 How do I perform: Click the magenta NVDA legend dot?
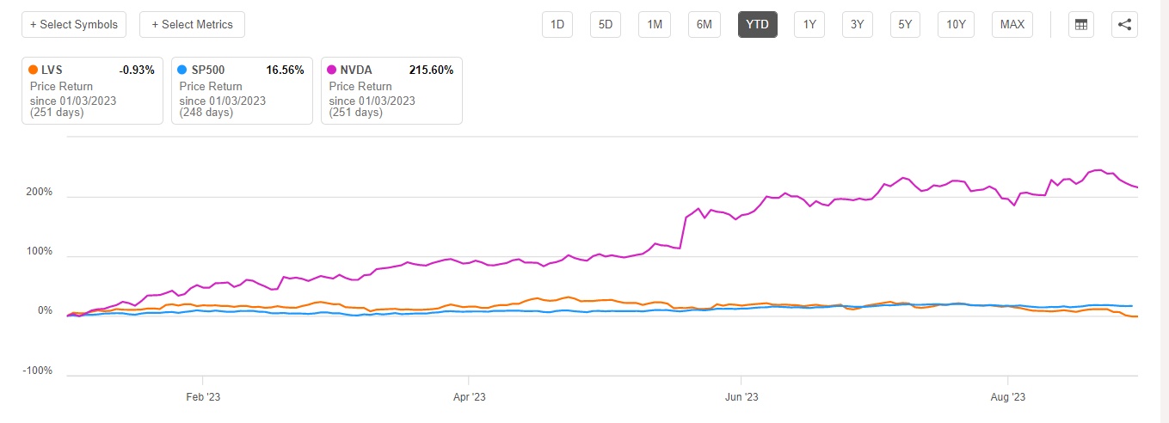point(332,70)
